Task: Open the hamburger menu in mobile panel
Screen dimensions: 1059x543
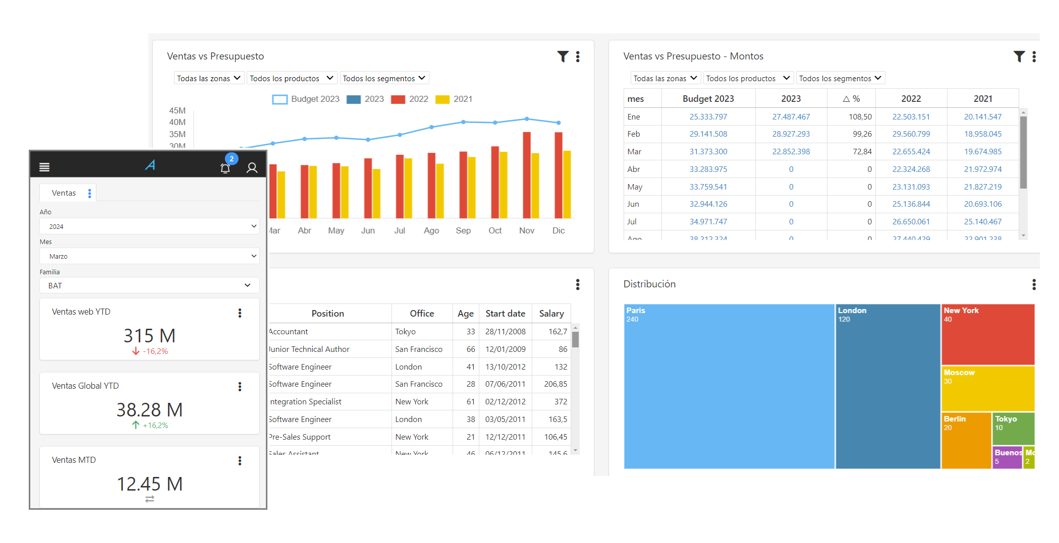Action: coord(44,167)
